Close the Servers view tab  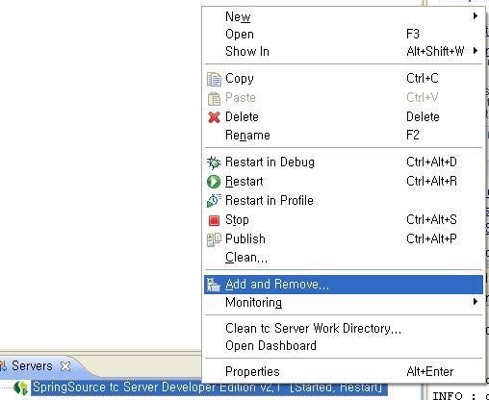(x=65, y=366)
